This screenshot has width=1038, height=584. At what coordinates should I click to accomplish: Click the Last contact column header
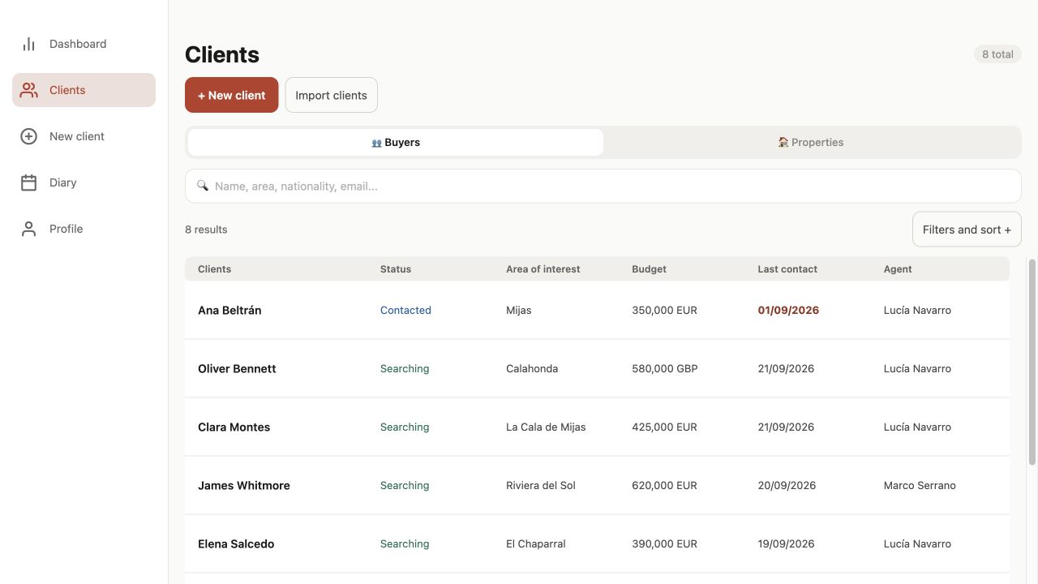(x=787, y=269)
